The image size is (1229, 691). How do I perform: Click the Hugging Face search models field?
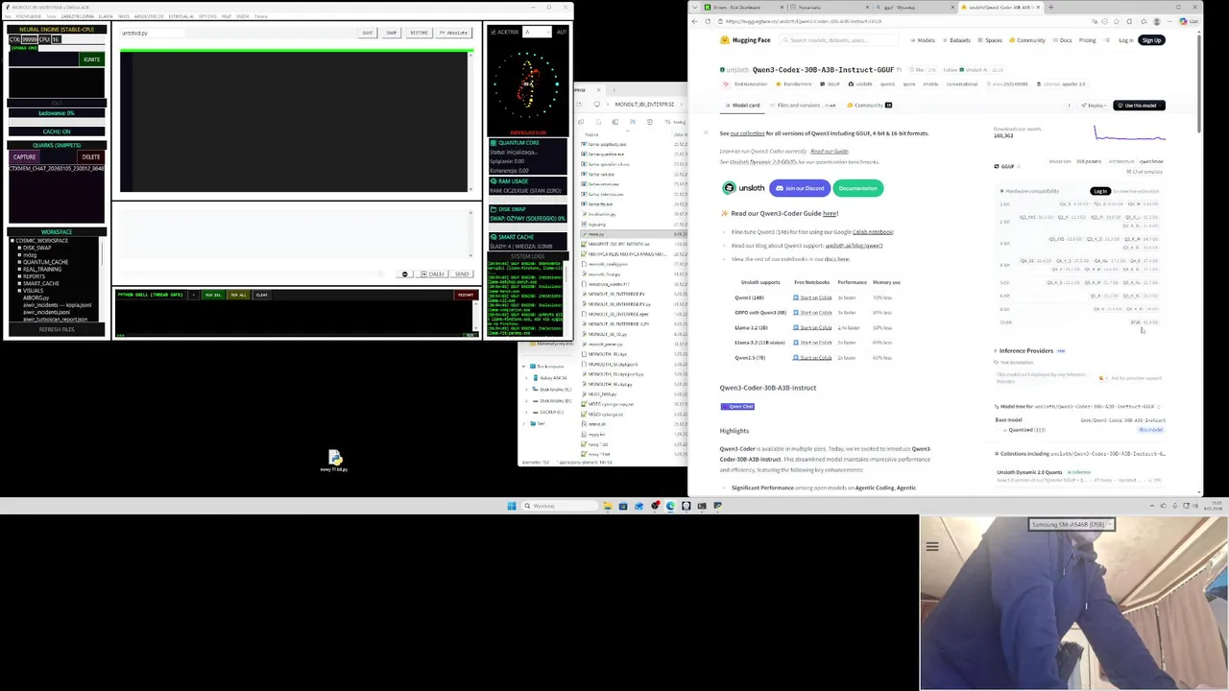840,40
